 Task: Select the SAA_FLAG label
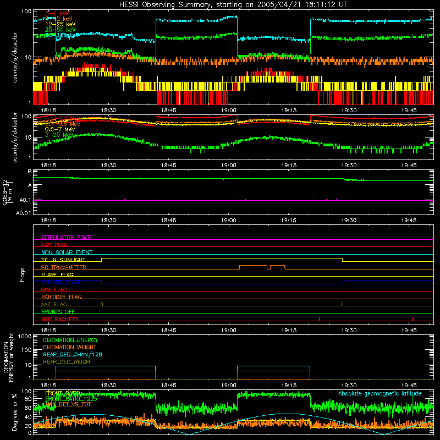(54, 289)
